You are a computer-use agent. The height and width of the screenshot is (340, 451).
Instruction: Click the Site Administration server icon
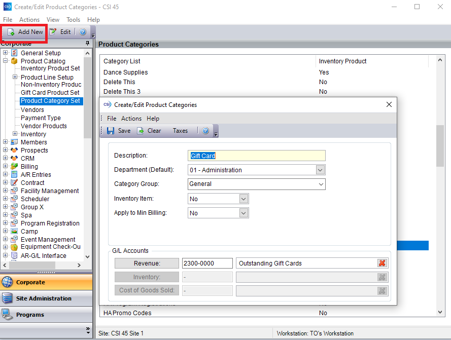pyautogui.click(x=7, y=298)
